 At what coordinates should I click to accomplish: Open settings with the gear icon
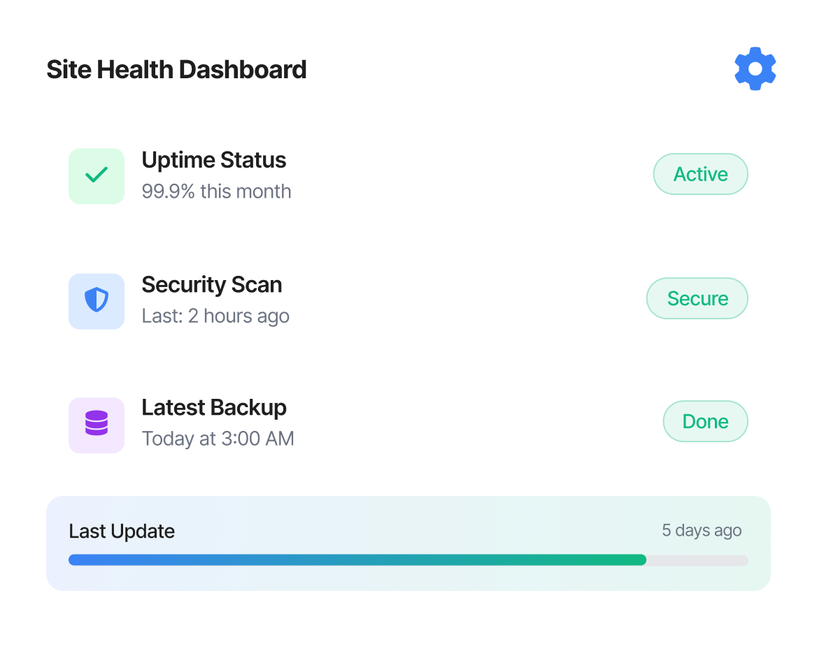755,68
